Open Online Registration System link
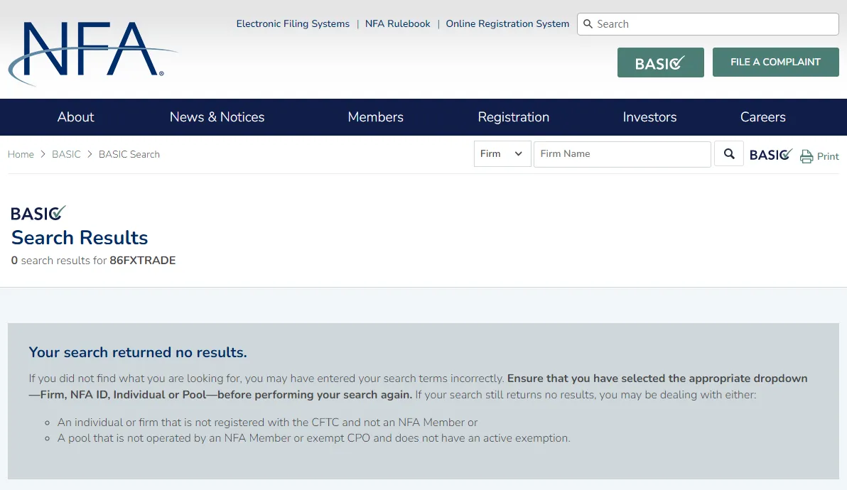 (x=507, y=23)
